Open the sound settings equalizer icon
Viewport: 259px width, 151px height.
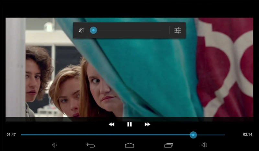(x=177, y=30)
